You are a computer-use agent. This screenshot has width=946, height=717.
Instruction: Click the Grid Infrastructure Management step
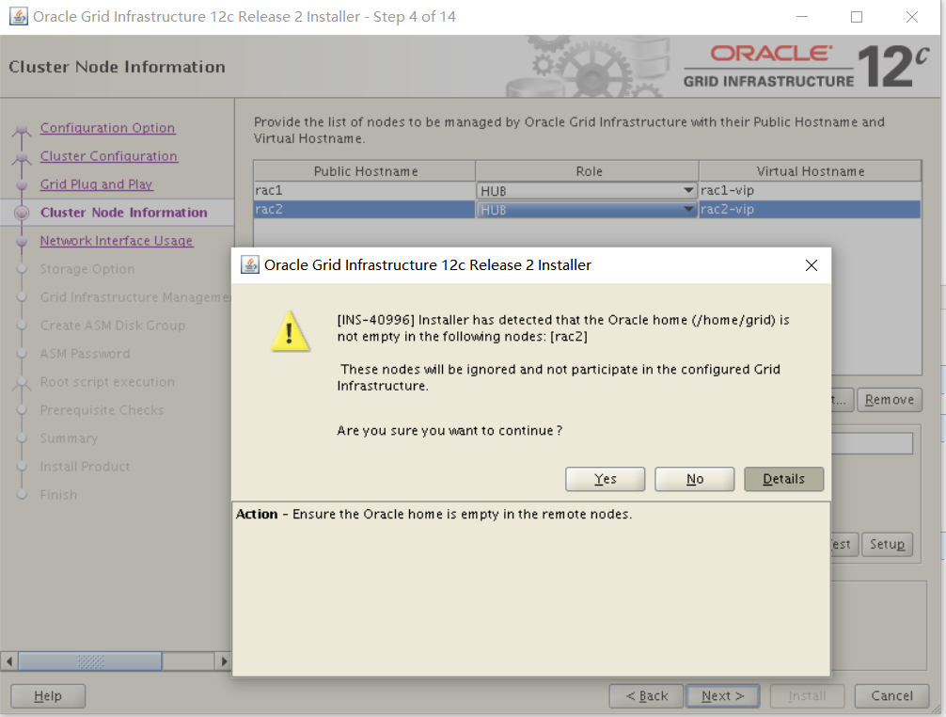coord(135,297)
